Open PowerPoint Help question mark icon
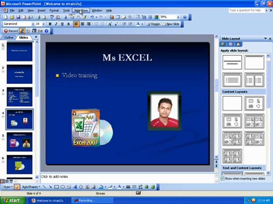Screen dimensions: 273x204 click(x=185, y=17)
